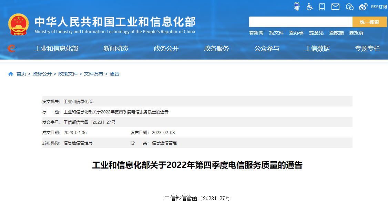
Task: Click the centered document number below headline
Action: (x=197, y=198)
